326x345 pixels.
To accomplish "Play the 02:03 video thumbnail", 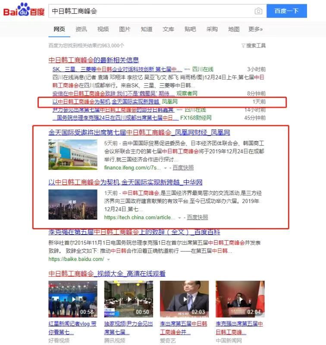I will point(184,299).
